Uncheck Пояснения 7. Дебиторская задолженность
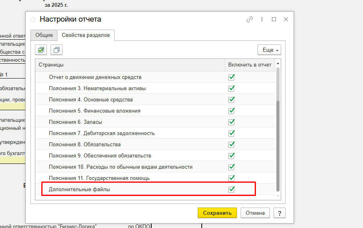Screen dimensions: 363x228 click(x=231, y=133)
